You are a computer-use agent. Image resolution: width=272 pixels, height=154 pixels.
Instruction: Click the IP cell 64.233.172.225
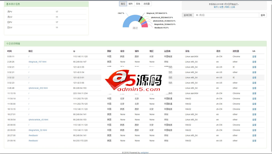point(80,141)
